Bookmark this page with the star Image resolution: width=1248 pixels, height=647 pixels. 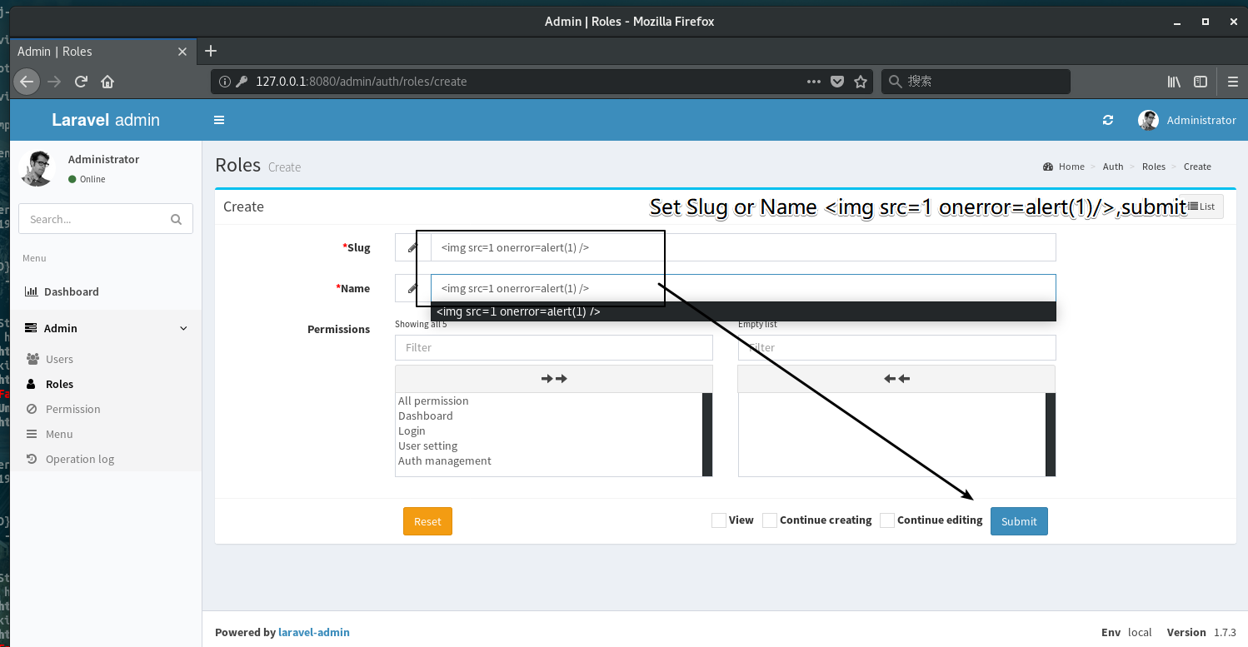861,82
